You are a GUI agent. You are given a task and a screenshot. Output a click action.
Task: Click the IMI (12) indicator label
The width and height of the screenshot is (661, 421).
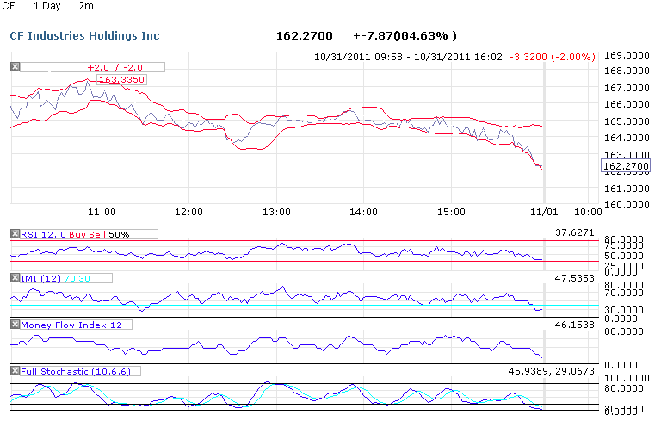[41, 278]
